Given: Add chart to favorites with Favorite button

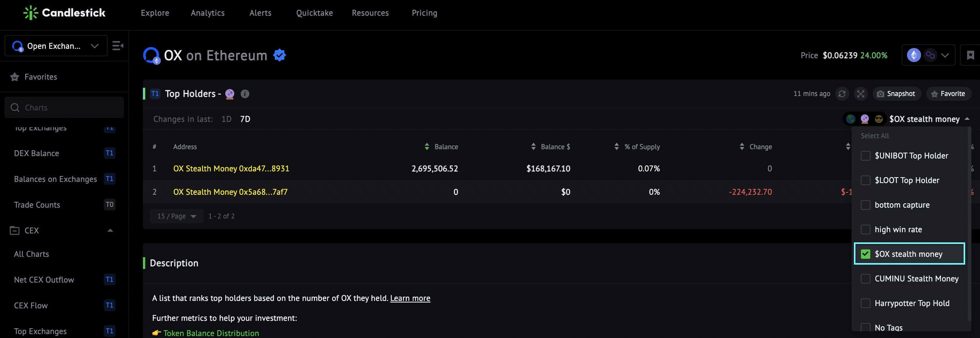Looking at the screenshot, I should pyautogui.click(x=948, y=94).
